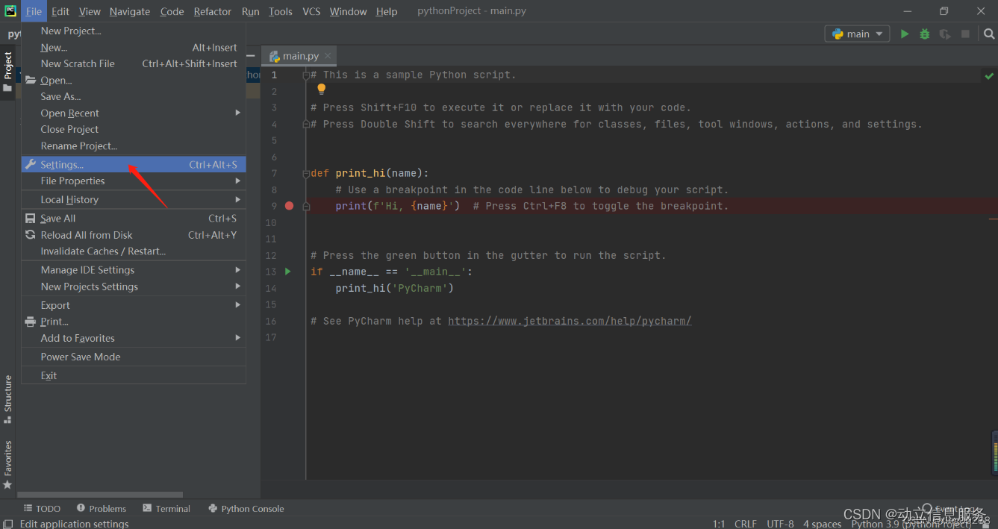Click the CRLF line separator status item
Viewport: 998px width, 529px height.
pyautogui.click(x=745, y=524)
